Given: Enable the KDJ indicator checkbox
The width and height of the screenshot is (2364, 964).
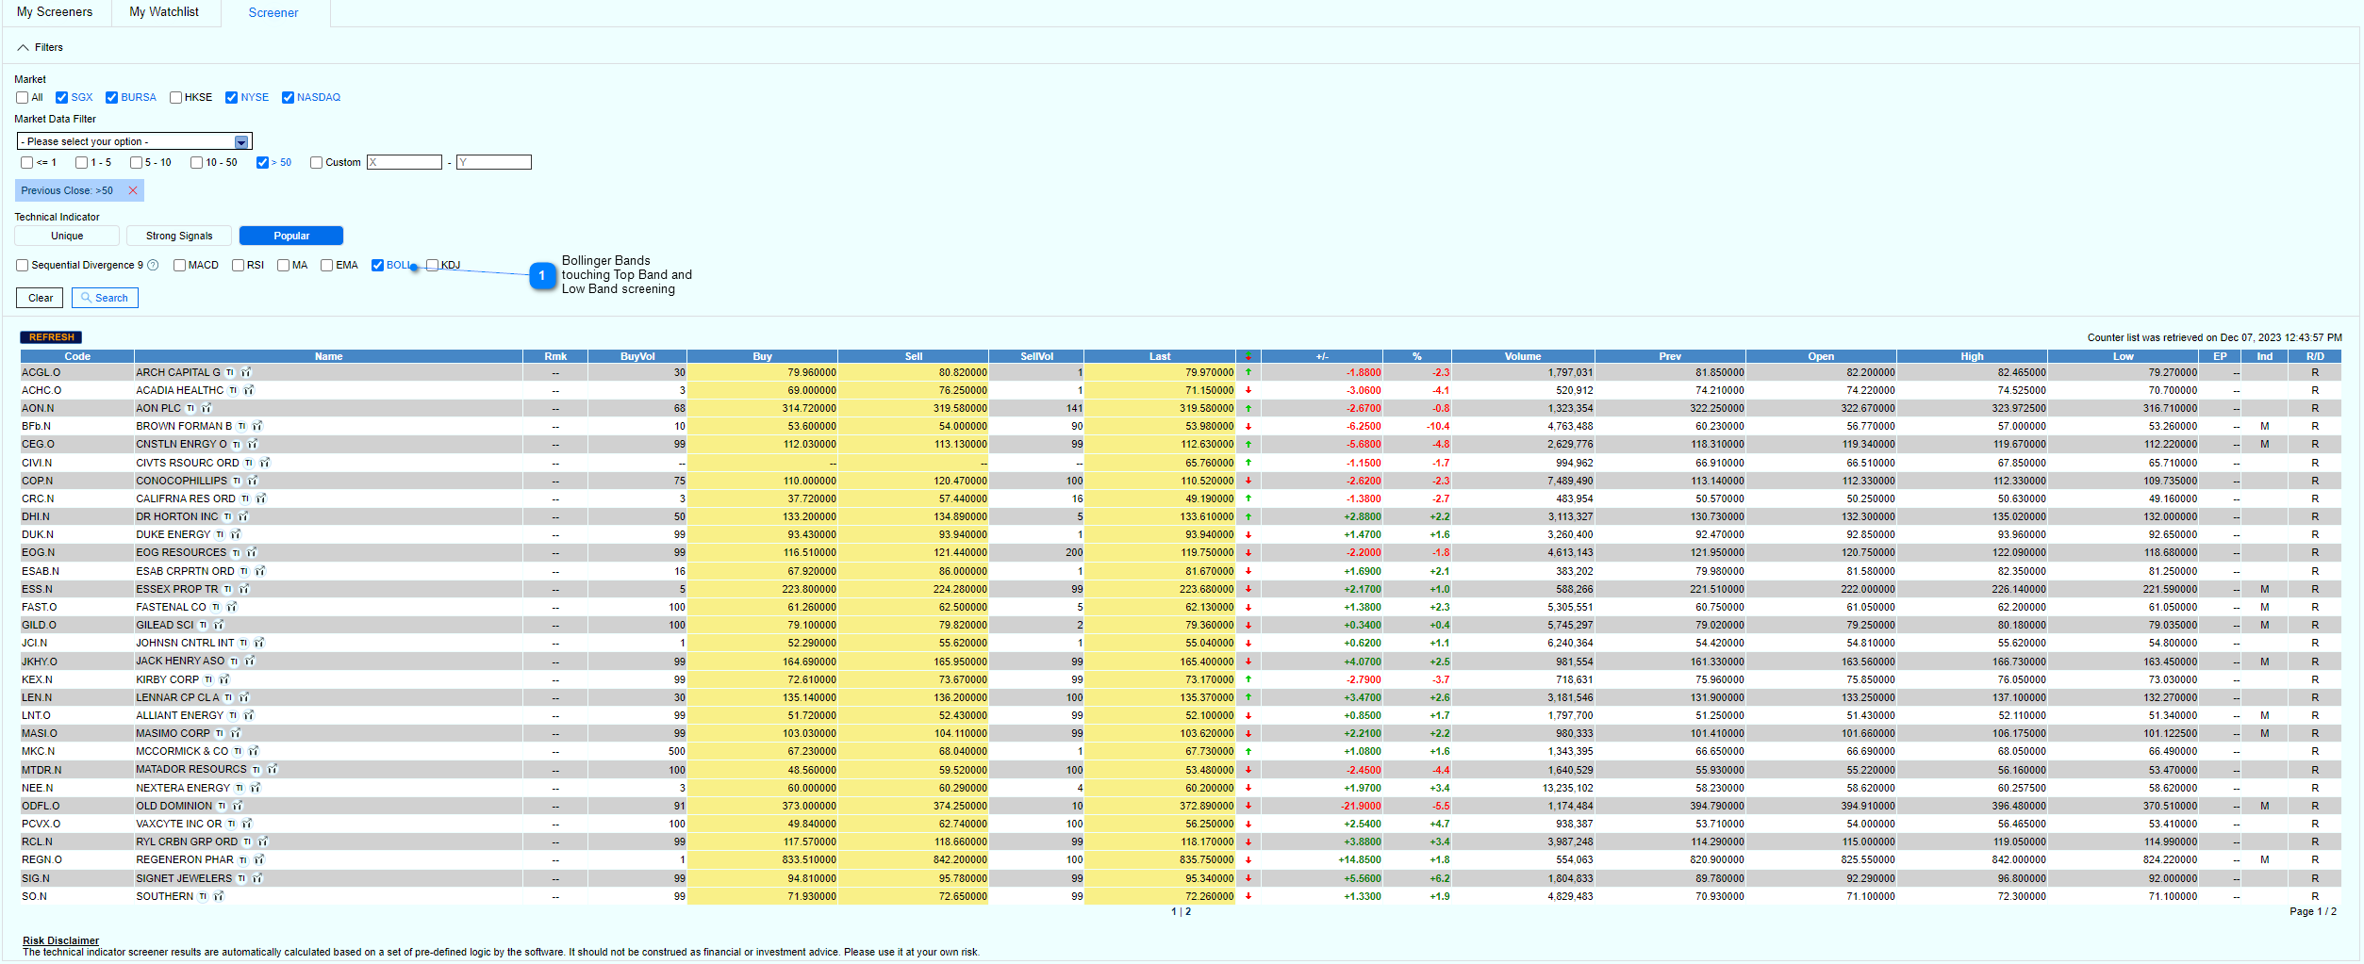Looking at the screenshot, I should pyautogui.click(x=432, y=265).
